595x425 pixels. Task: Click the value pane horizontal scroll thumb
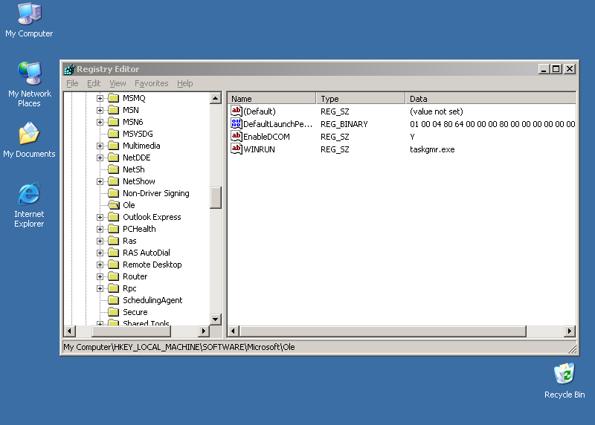click(x=383, y=331)
